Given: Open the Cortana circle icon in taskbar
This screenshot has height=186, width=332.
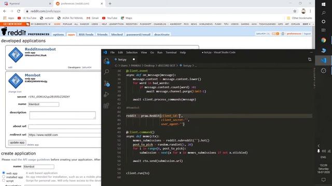Looking at the screenshot, I should [x=323, y=22].
